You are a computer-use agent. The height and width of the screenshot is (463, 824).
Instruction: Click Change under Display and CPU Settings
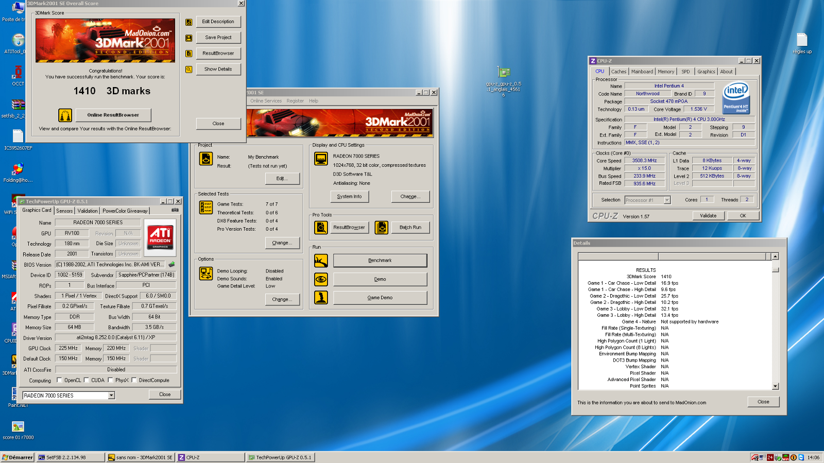click(410, 196)
